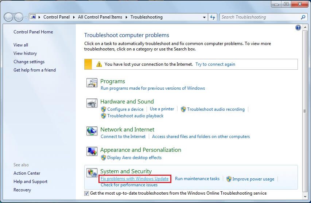
Task: Open Action Center under See also
Action: pyautogui.click(x=27, y=173)
